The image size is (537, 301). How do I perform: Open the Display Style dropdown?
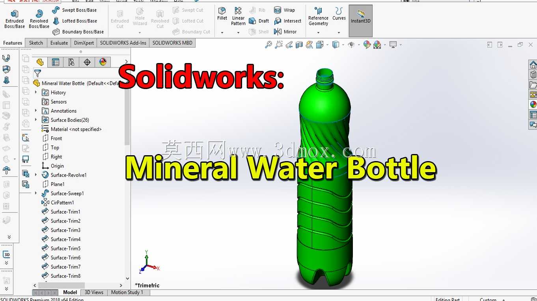343,45
